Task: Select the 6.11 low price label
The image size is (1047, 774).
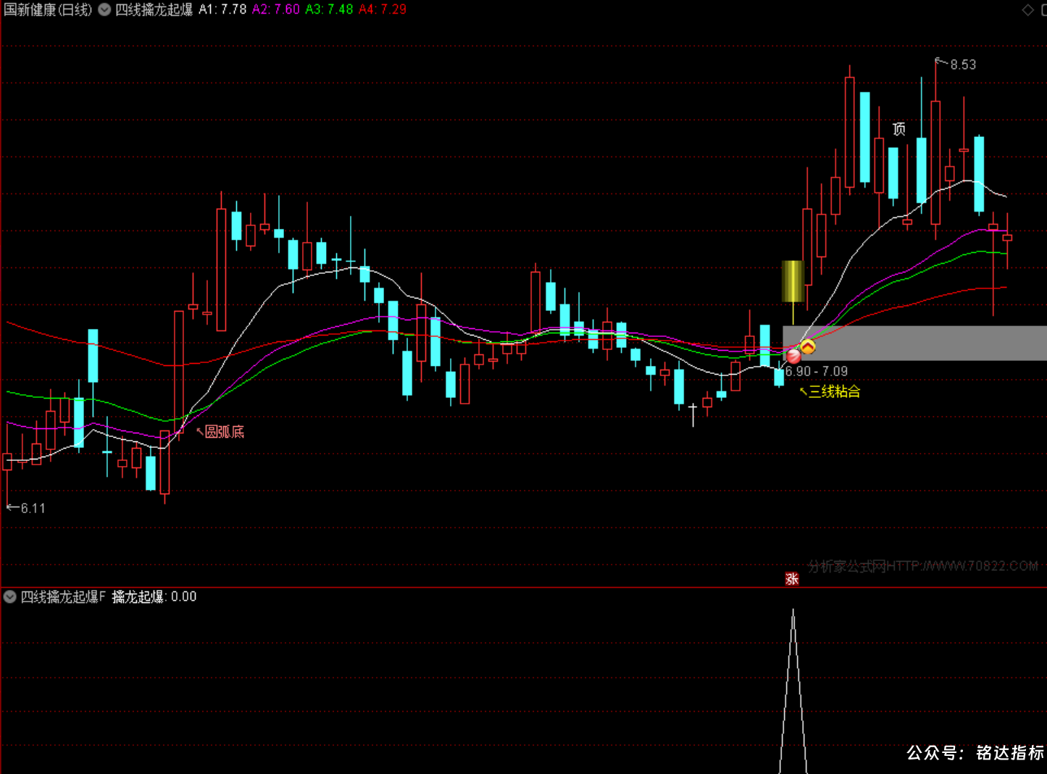Action: (33, 508)
